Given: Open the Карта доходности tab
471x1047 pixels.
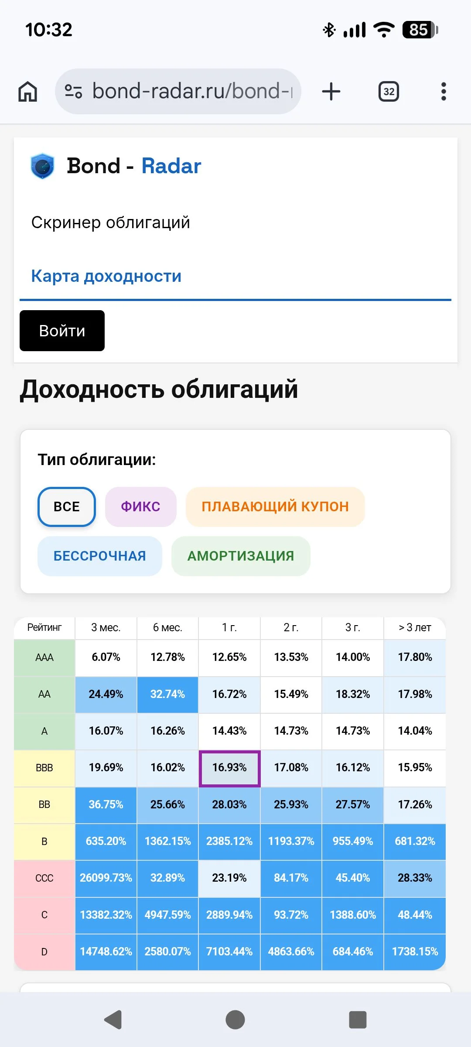Looking at the screenshot, I should coord(106,276).
